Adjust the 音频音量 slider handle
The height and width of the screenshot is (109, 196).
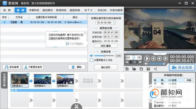104,56
